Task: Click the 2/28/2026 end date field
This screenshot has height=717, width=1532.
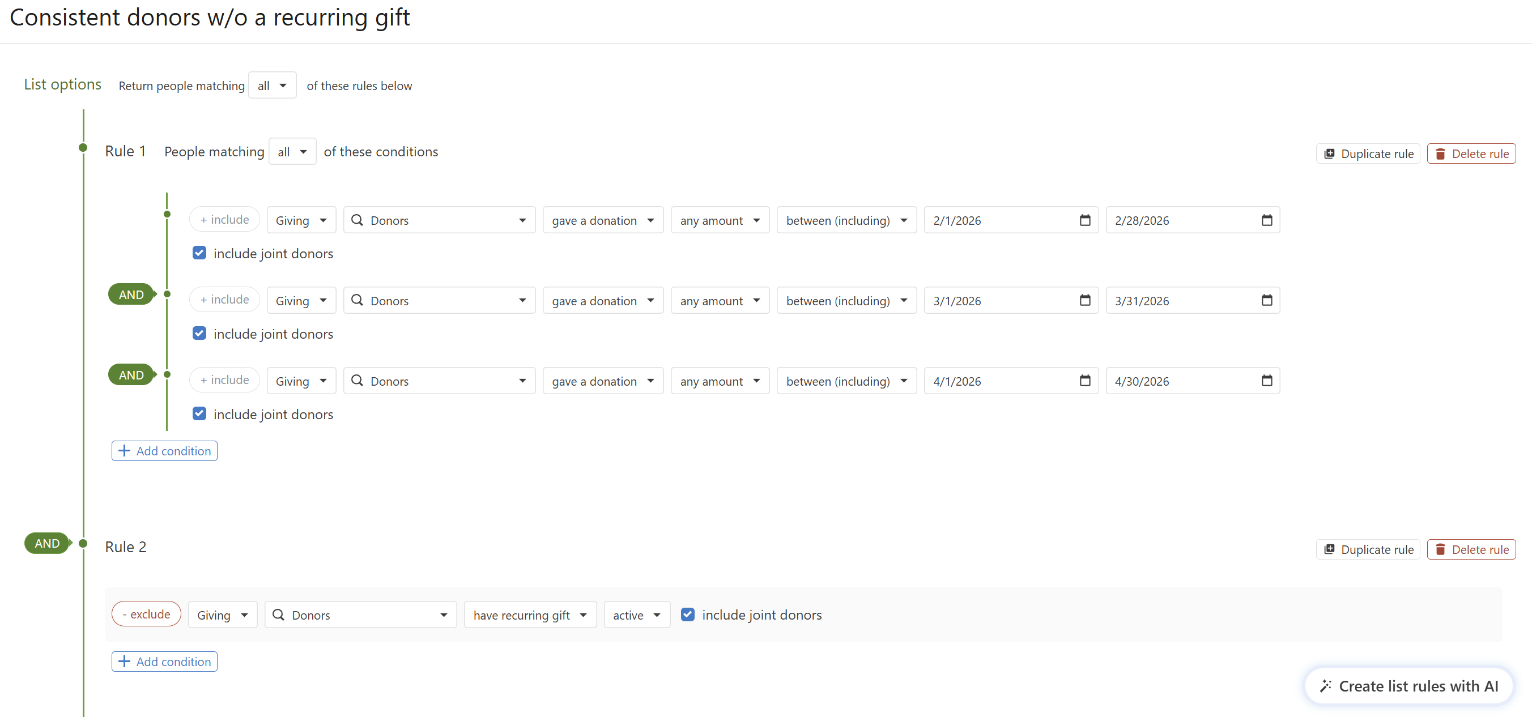Action: [1193, 220]
